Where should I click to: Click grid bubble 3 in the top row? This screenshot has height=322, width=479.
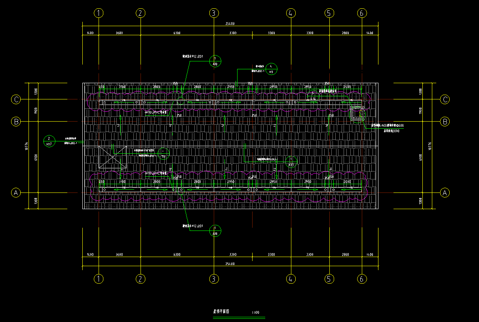[214, 13]
